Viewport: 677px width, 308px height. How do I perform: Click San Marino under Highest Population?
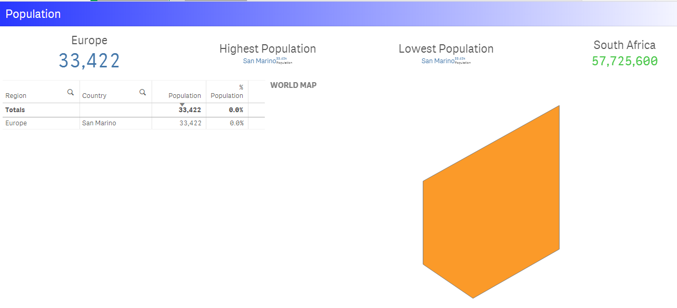[x=260, y=61]
